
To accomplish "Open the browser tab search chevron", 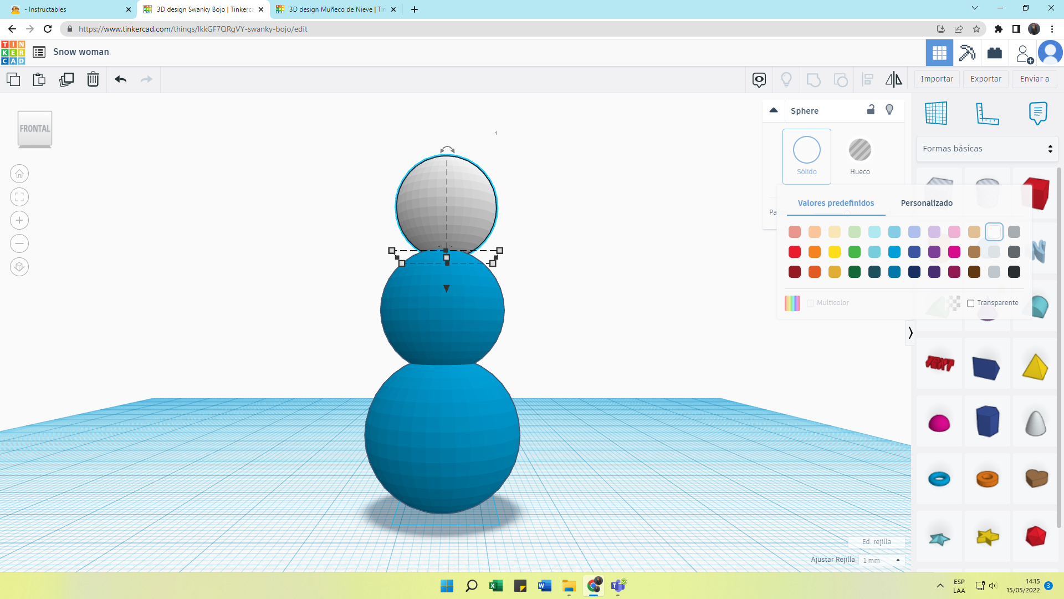I will point(975,8).
